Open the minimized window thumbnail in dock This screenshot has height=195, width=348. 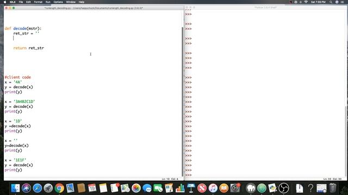coord(321,188)
